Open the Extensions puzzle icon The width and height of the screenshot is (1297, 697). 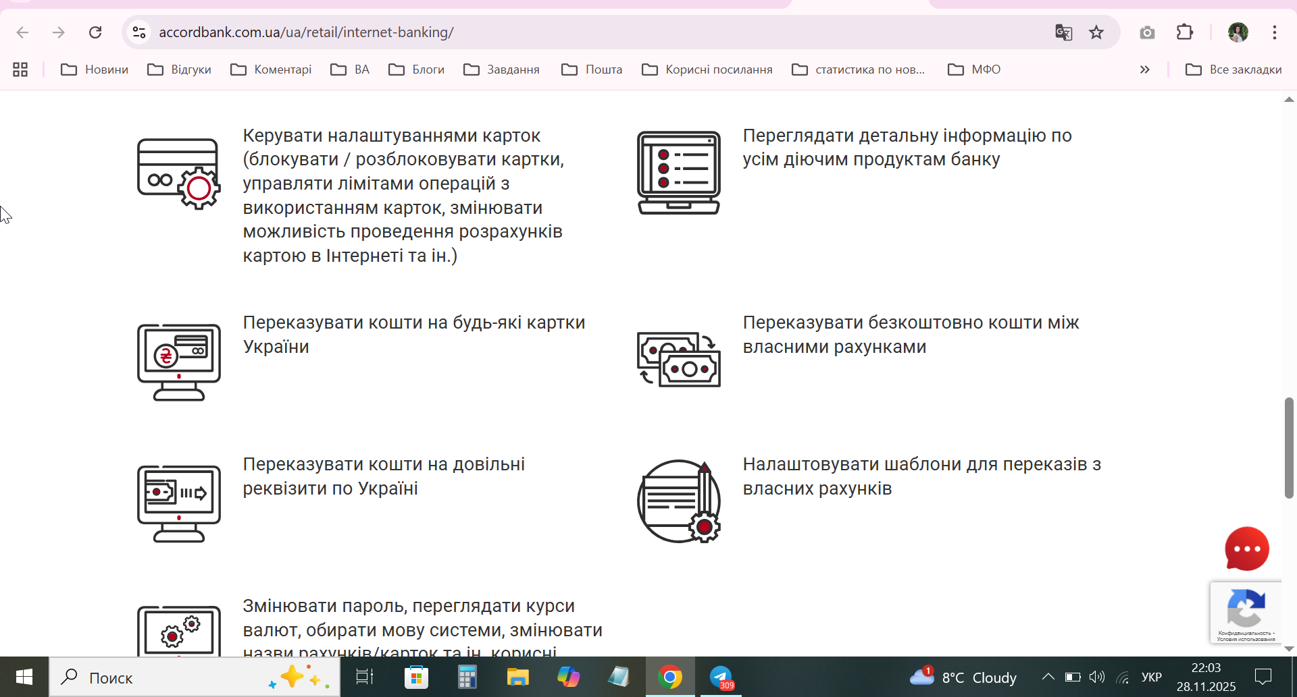tap(1185, 32)
